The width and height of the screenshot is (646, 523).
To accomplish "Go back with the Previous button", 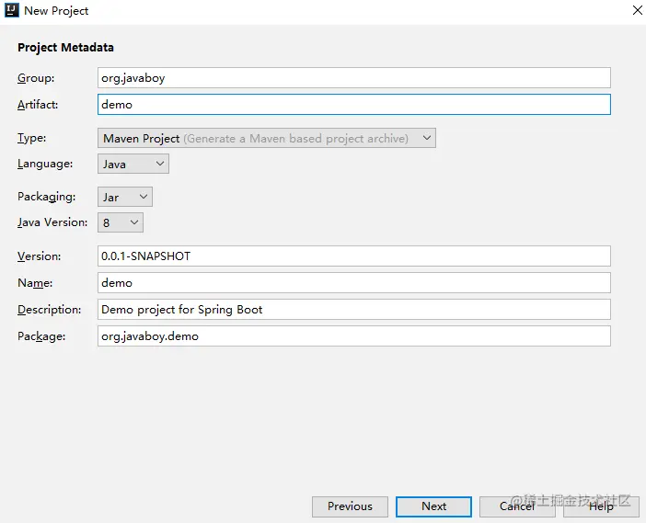I will coord(350,506).
